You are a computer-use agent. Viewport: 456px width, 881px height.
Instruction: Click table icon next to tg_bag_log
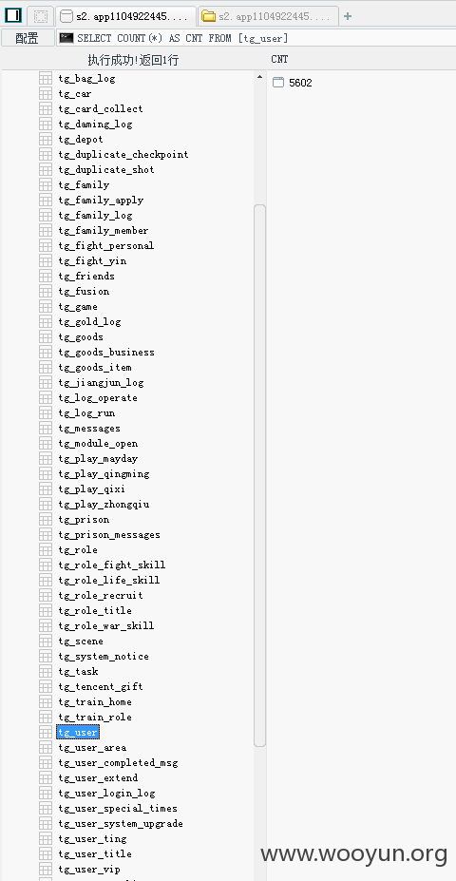point(46,79)
